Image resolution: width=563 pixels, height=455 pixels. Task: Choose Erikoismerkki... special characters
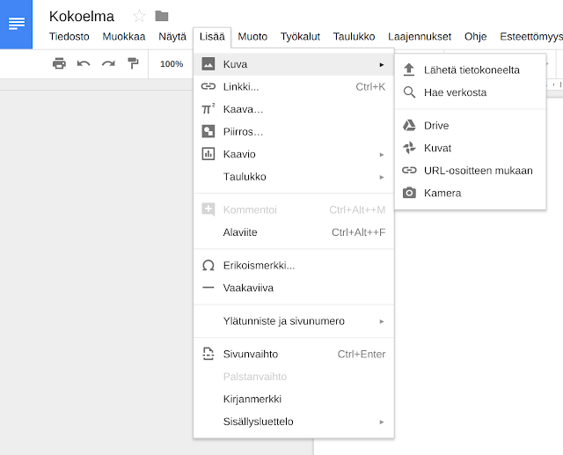[259, 265]
